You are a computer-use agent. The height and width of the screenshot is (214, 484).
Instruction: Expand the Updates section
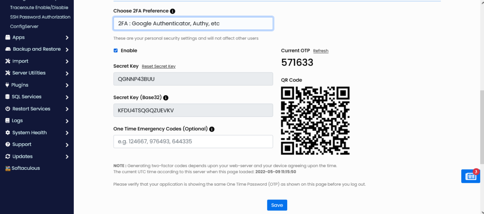(23, 156)
